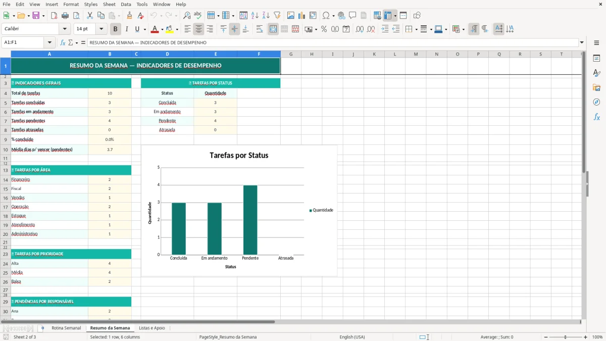Screen dimensions: 606x341
Task: Click the Insert Pivot Table icon
Action: pos(313,16)
